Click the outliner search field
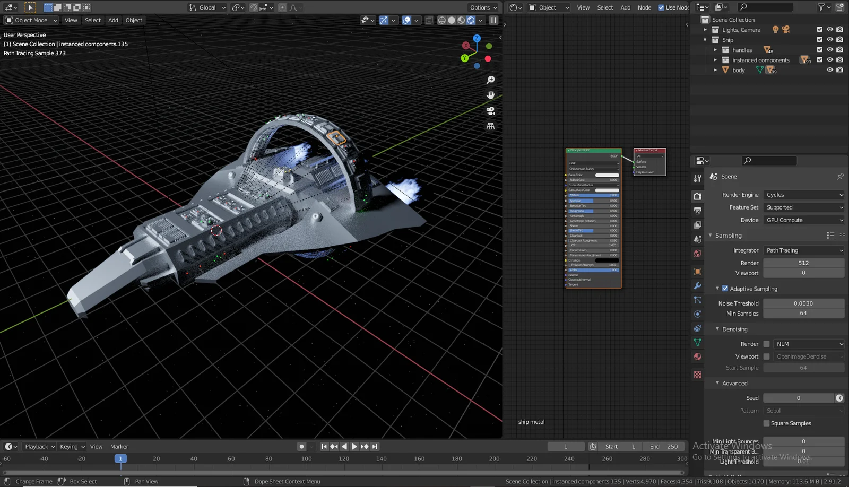 tap(764, 7)
